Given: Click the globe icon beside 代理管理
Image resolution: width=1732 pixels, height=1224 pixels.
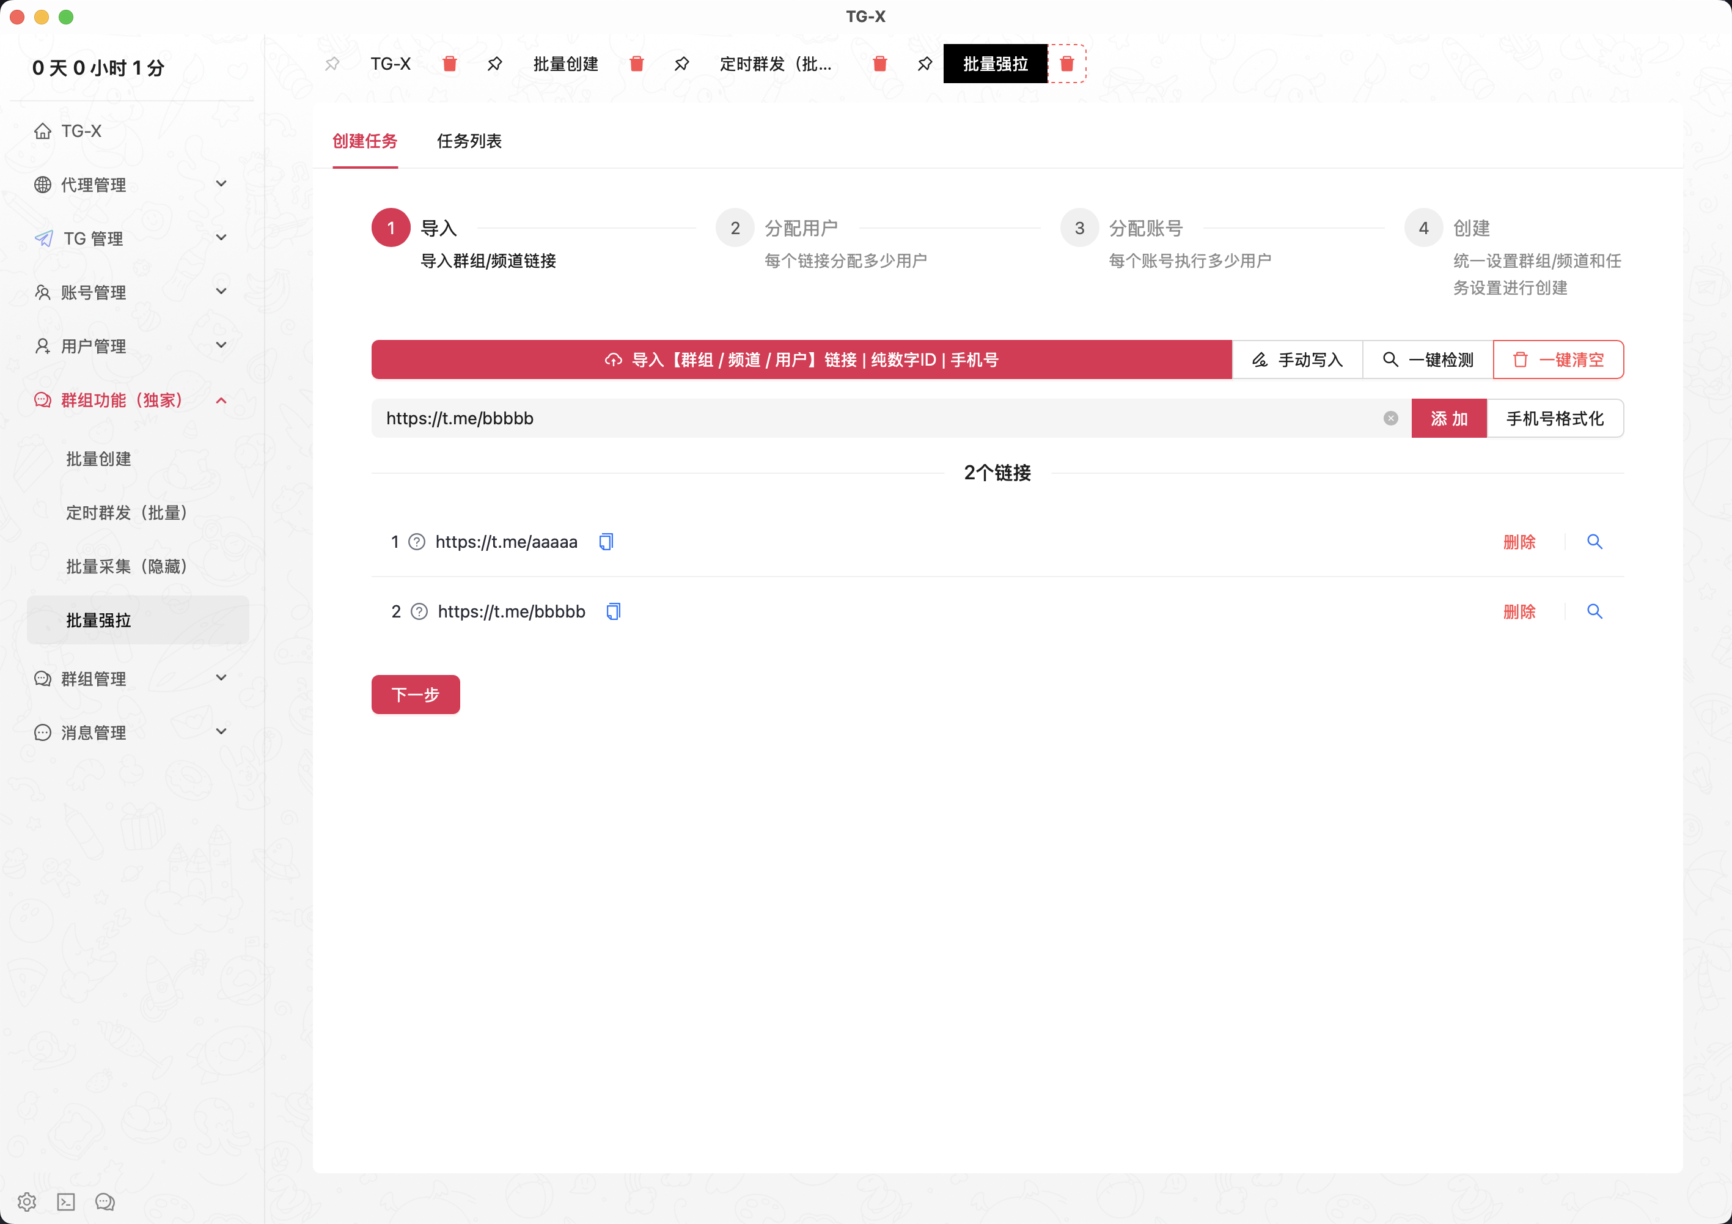Looking at the screenshot, I should point(43,185).
